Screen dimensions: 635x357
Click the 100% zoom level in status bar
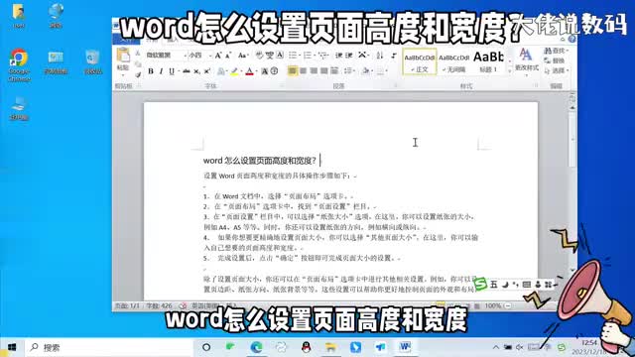493,306
